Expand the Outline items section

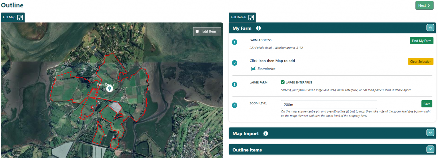(430, 149)
